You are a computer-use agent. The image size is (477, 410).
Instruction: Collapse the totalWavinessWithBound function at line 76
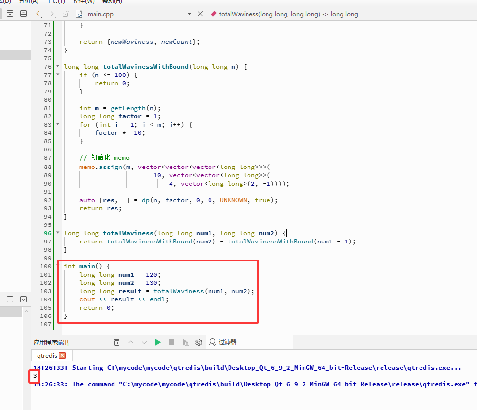58,66
